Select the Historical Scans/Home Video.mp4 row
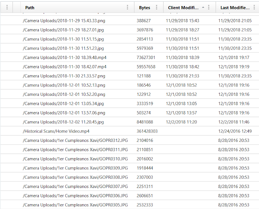 pyautogui.click(x=129, y=131)
